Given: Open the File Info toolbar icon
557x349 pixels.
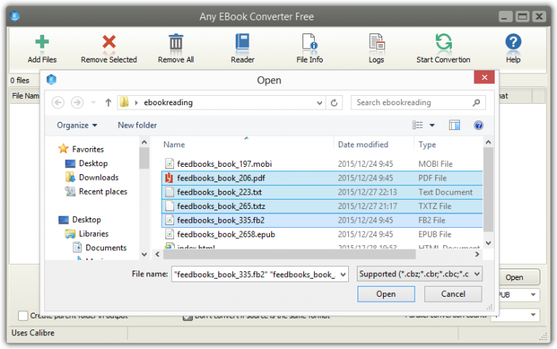Looking at the screenshot, I should 310,41.
